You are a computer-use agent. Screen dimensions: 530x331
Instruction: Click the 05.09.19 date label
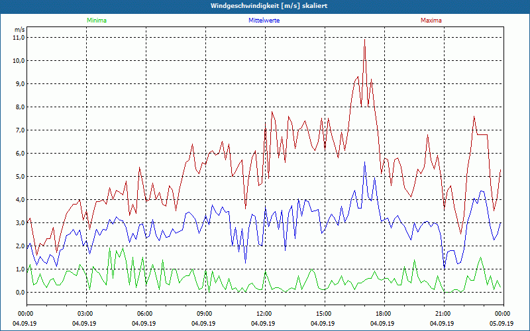[x=502, y=323]
